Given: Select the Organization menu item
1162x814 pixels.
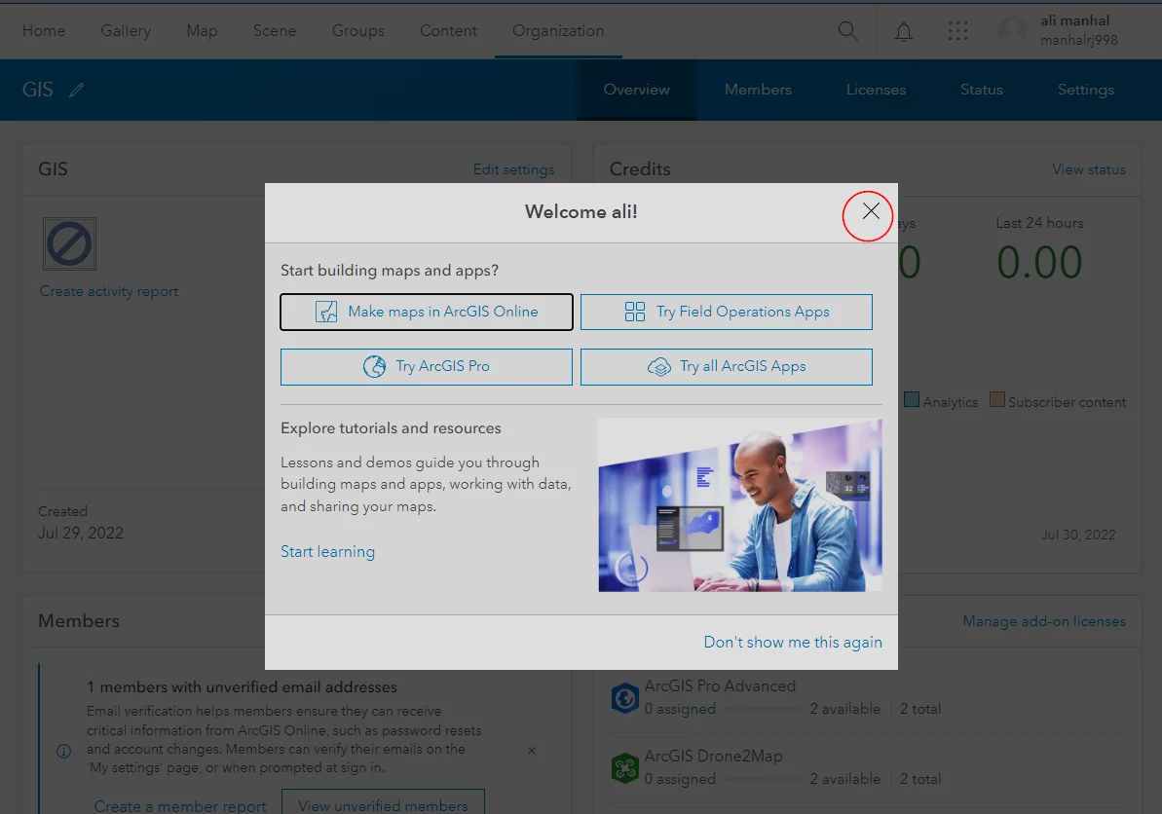Looking at the screenshot, I should pyautogui.click(x=558, y=31).
